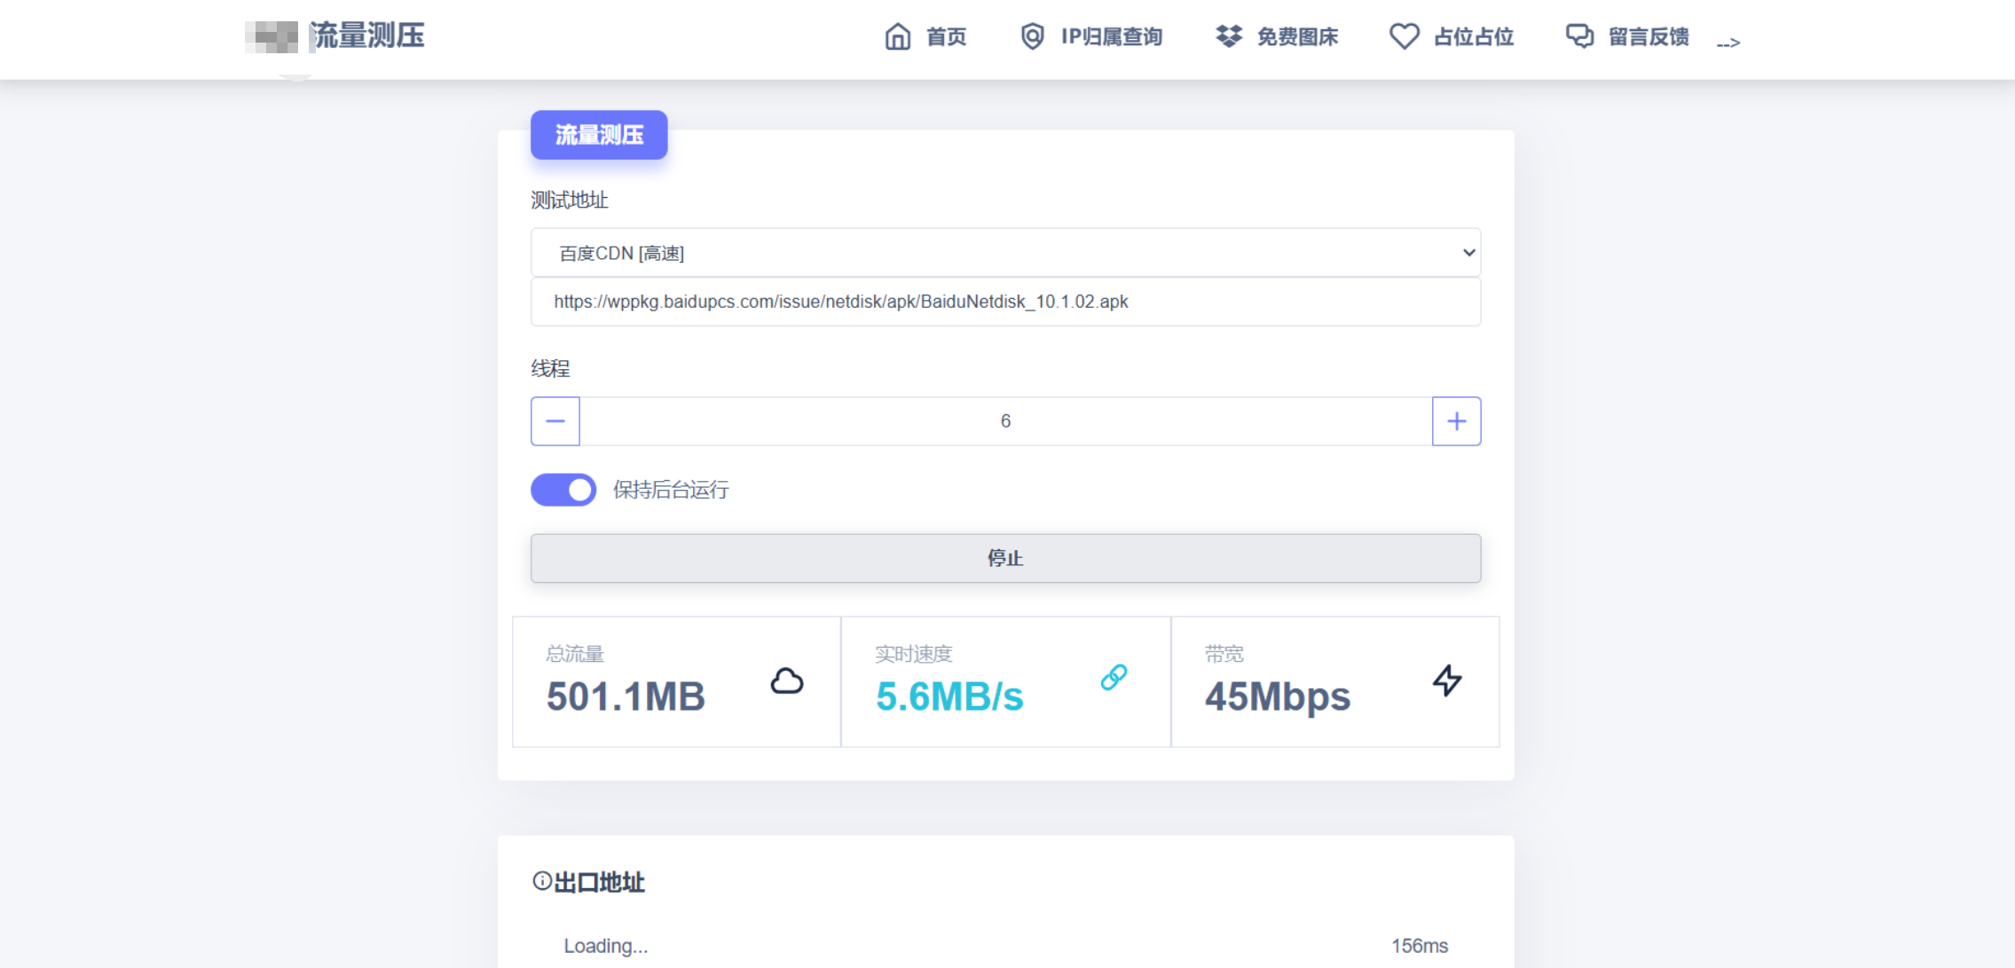
Task: Click the 流量测压 site title
Action: 367,35
